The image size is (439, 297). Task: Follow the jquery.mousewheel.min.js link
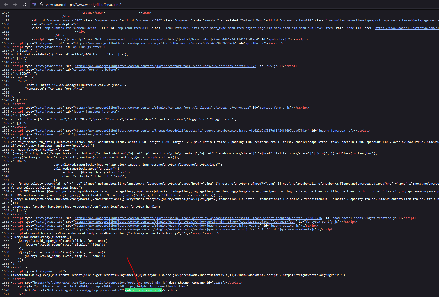click(x=172, y=229)
